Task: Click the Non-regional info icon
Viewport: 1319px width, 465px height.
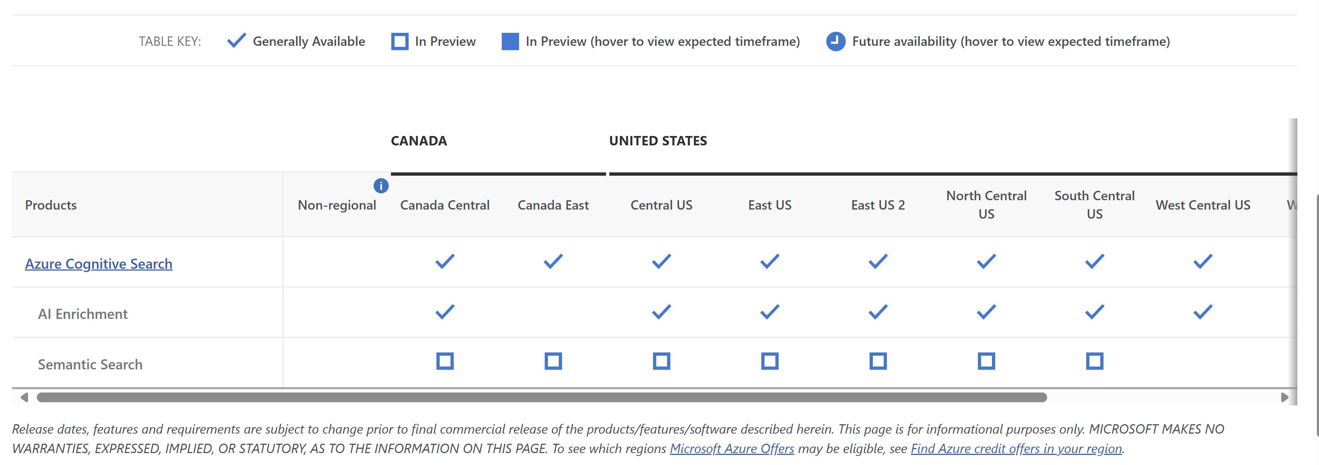Action: click(x=381, y=186)
